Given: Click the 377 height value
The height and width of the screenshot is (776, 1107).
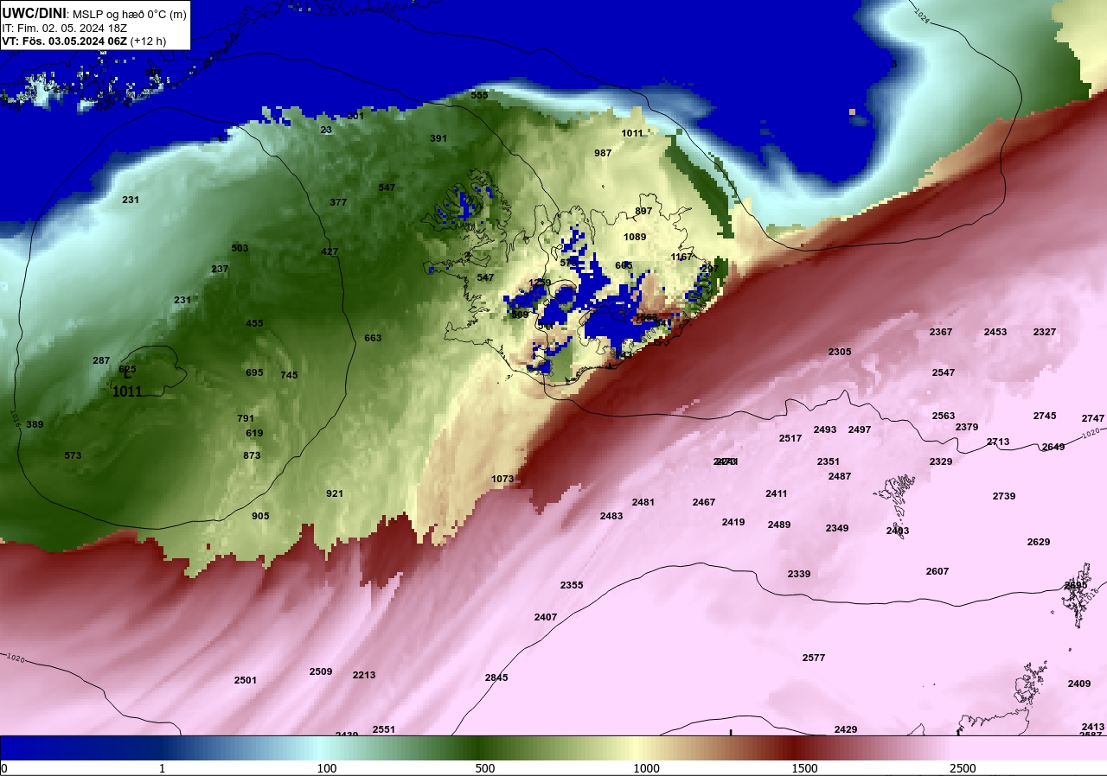Looking at the screenshot, I should coord(338,202).
